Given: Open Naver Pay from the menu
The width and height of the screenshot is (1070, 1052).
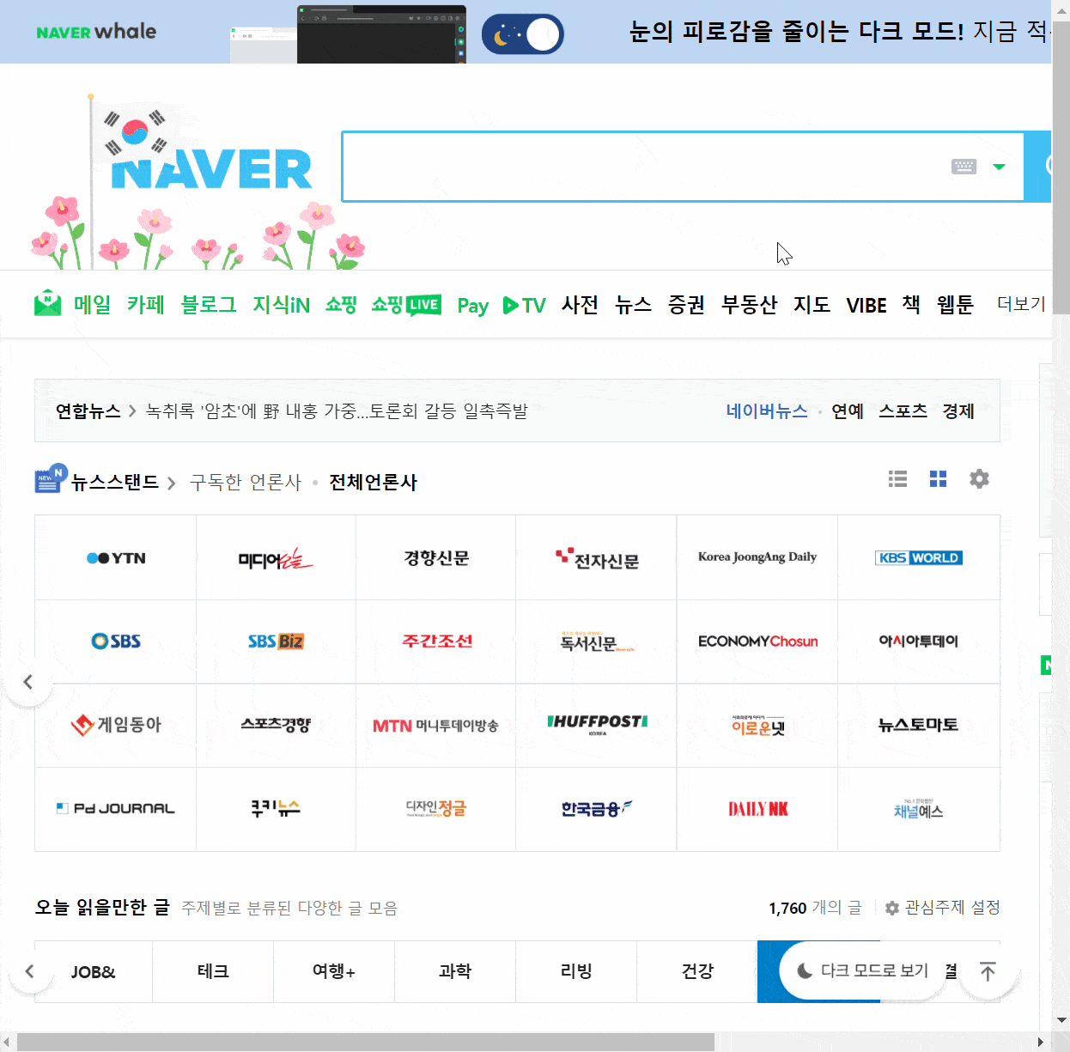Looking at the screenshot, I should coord(472,305).
